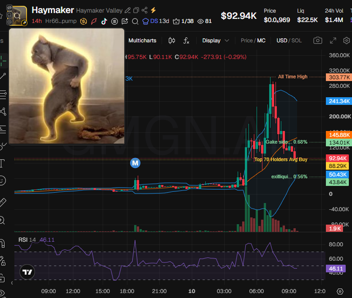The image size is (352, 298).
Task: Click the note with sparkle icon
Action: coord(125,21)
